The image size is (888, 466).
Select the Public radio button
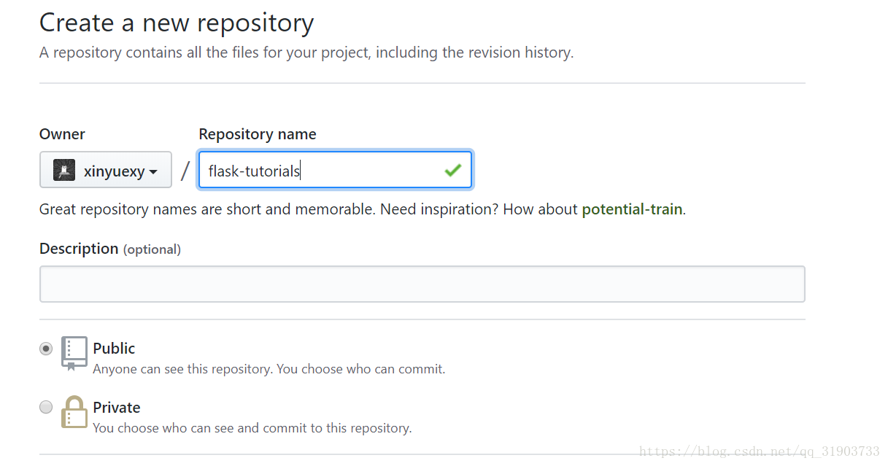[x=46, y=349]
